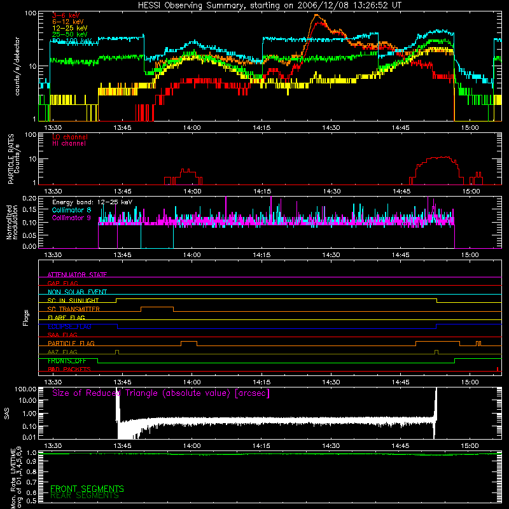Screen dimensions: 509x509
Task: Select the green 25-50 keV legend label
Action: 69,34
